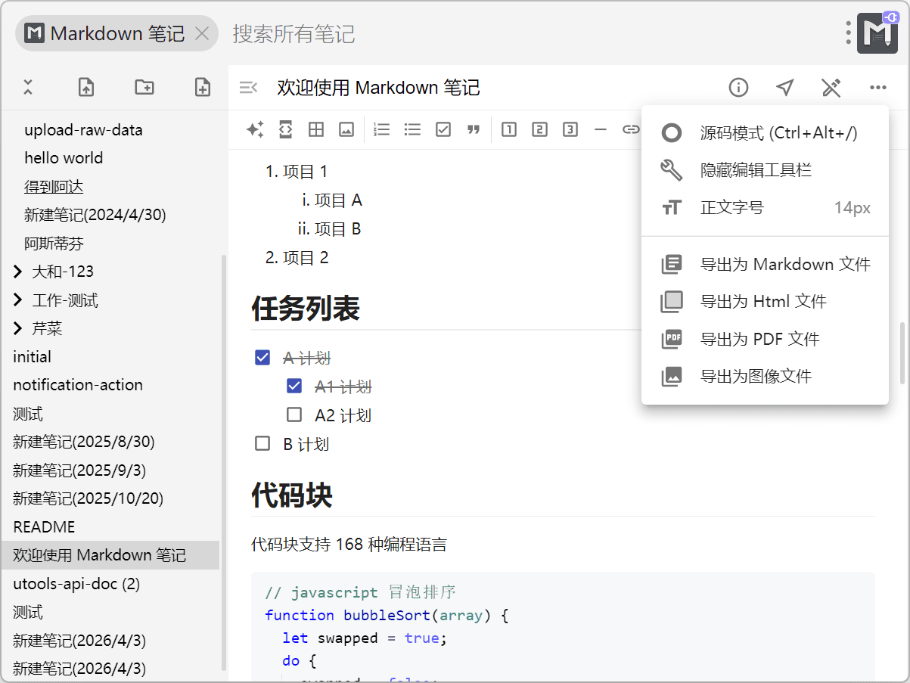Viewport: 910px width, 683px height.
Task: Apply blockquote with the quote icon
Action: coord(474,129)
